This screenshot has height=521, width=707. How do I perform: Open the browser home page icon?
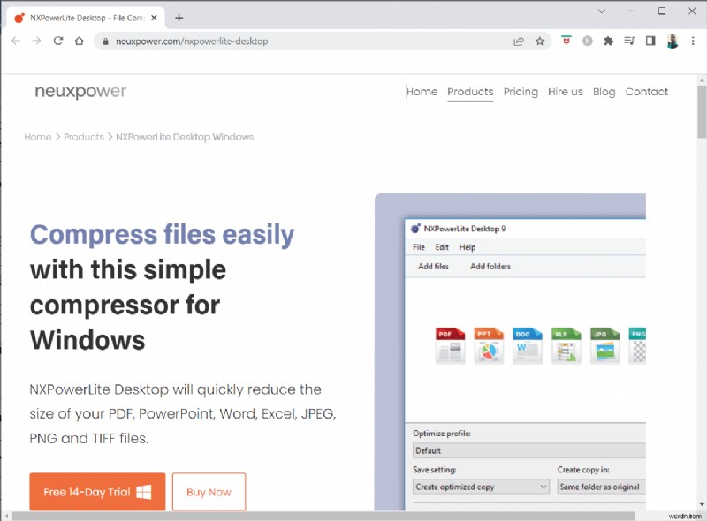tap(80, 41)
